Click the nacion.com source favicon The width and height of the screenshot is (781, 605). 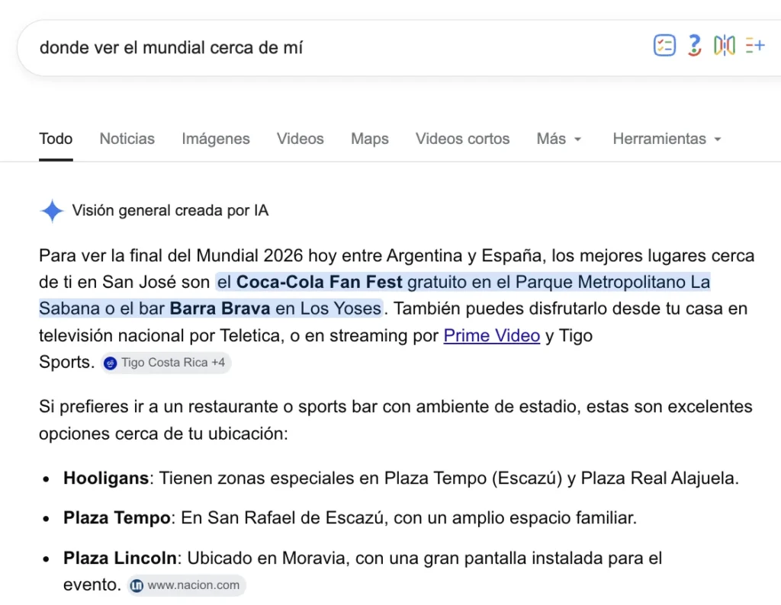click(137, 586)
